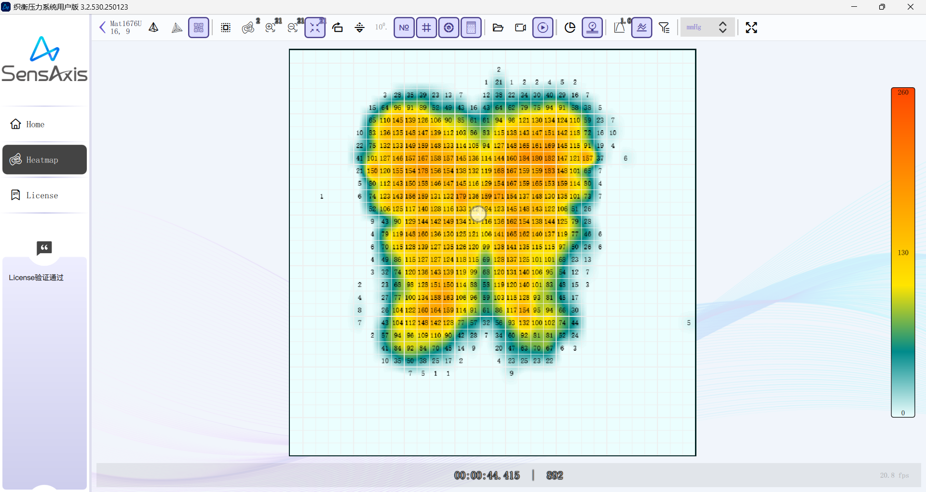This screenshot has width=926, height=492.
Task: Click the filter list icon
Action: [664, 27]
